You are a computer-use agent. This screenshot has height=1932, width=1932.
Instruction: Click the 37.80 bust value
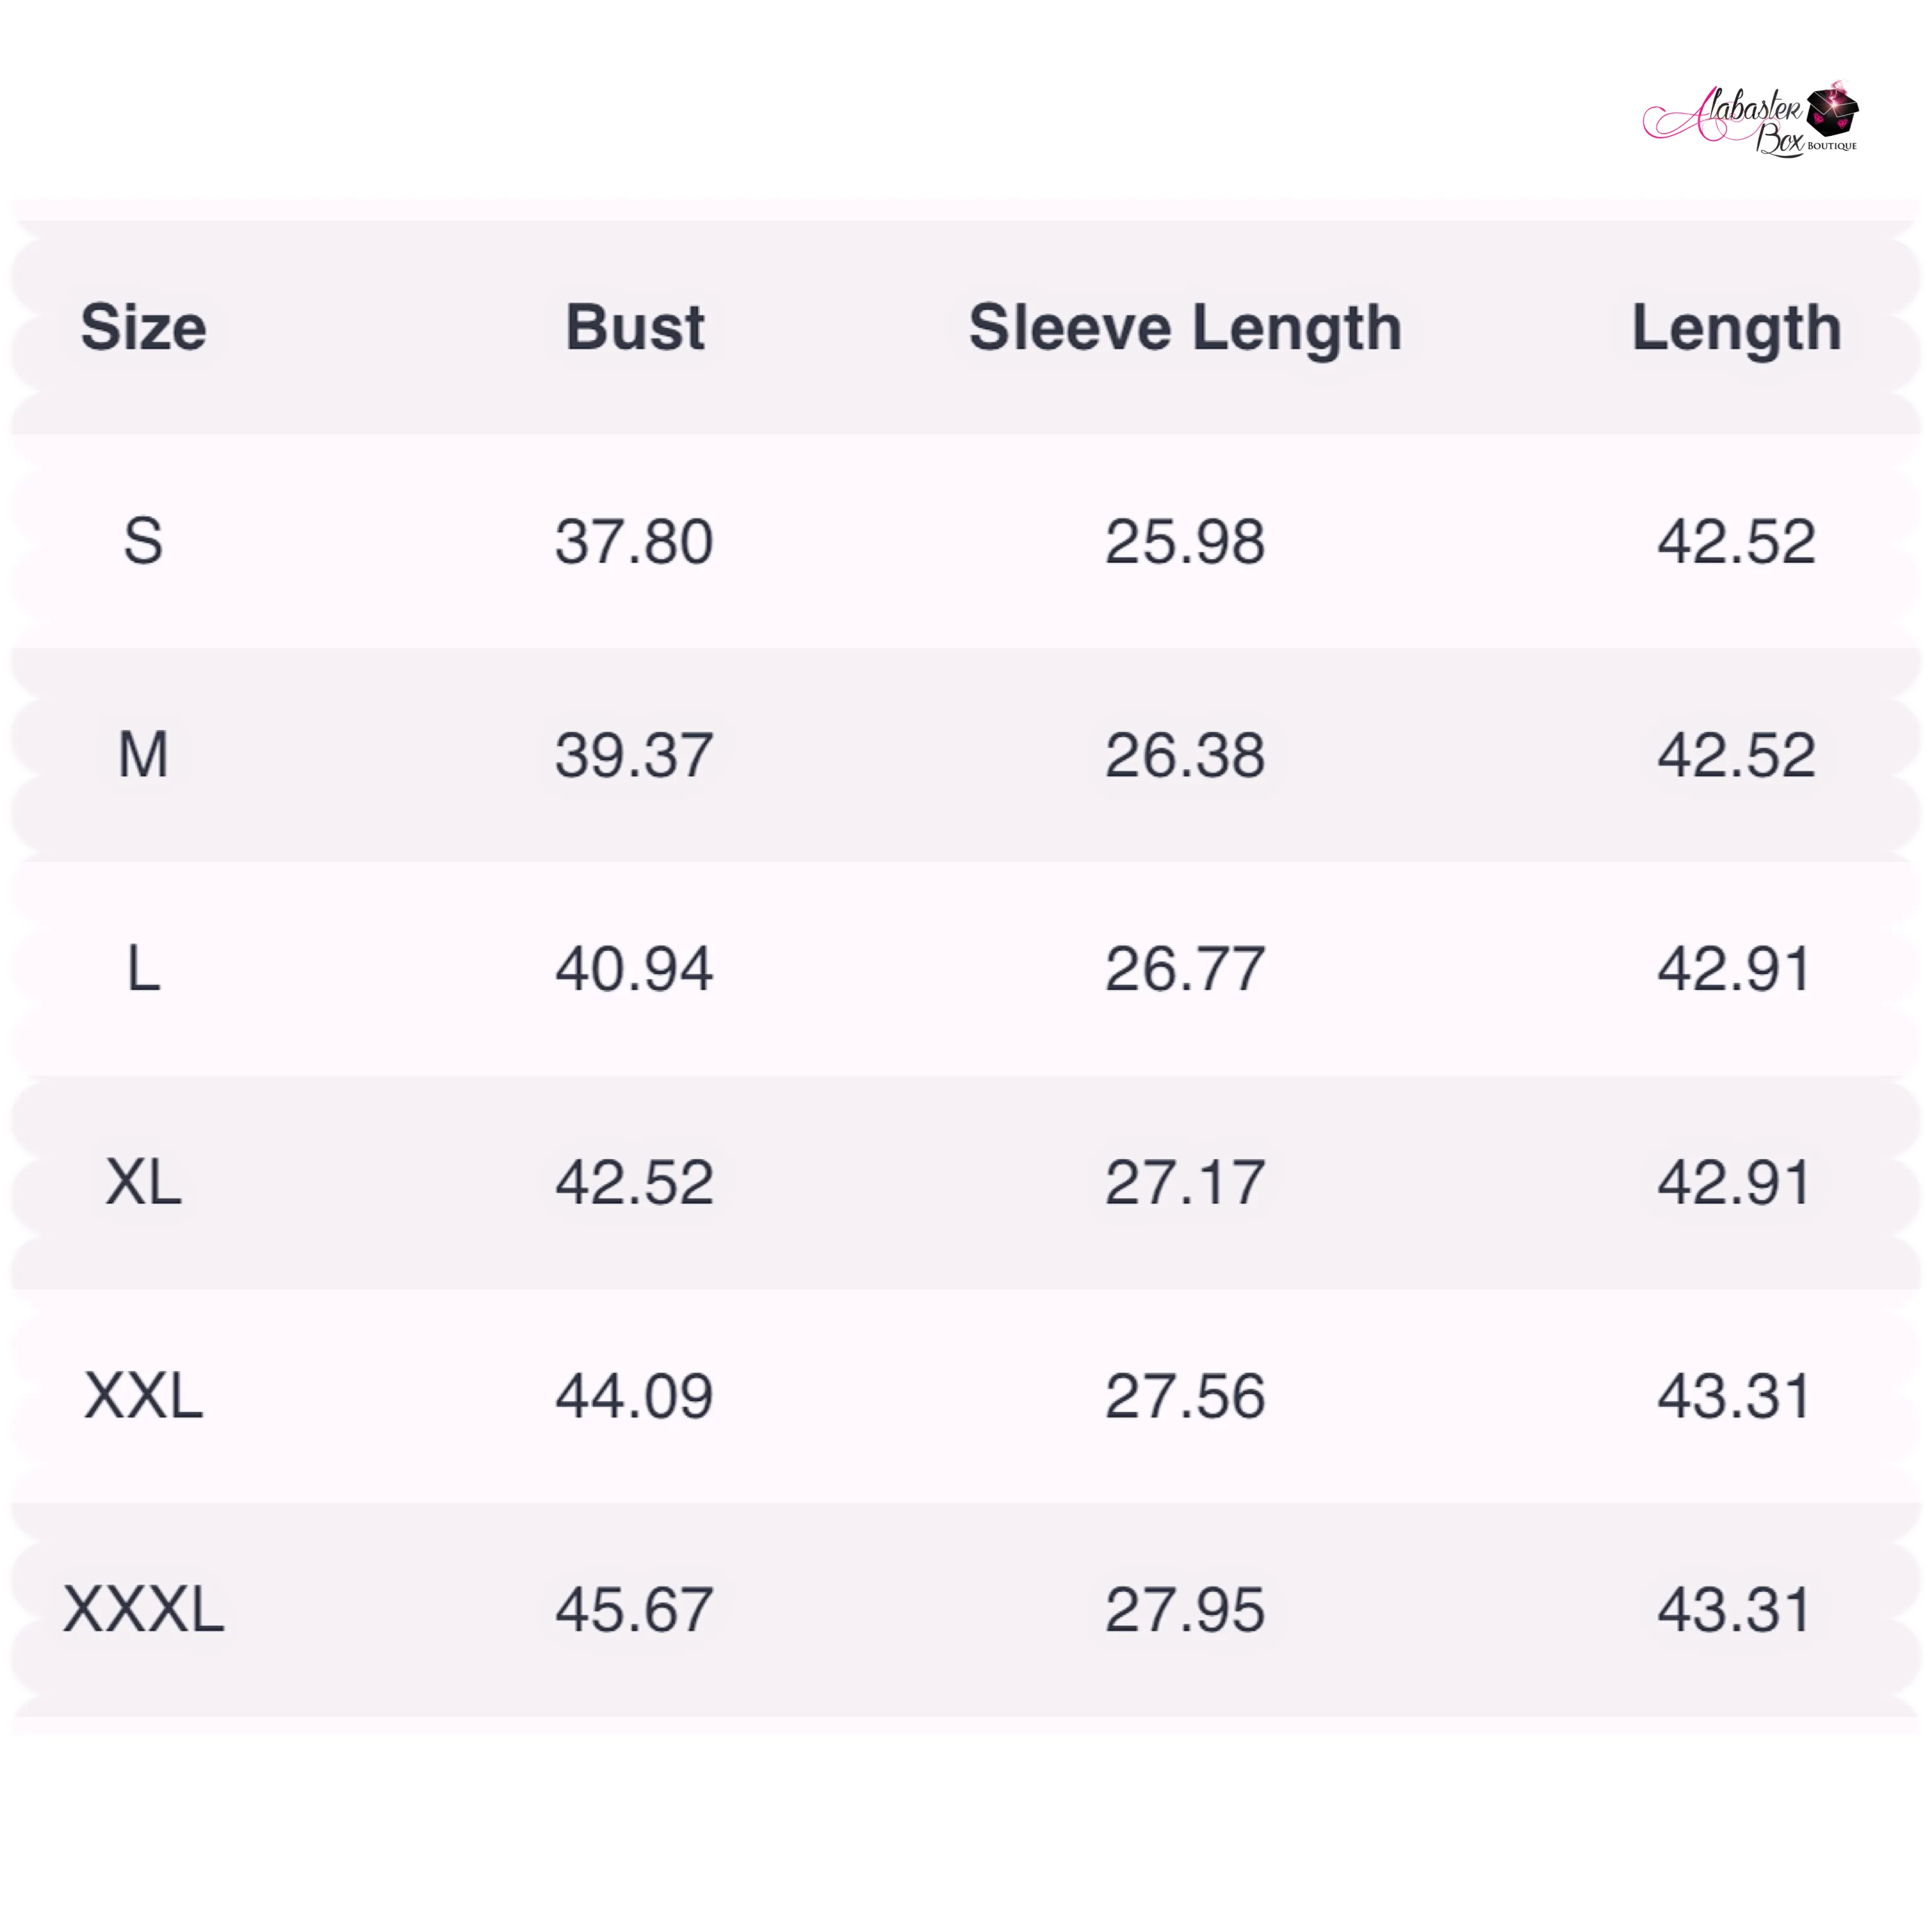click(635, 542)
